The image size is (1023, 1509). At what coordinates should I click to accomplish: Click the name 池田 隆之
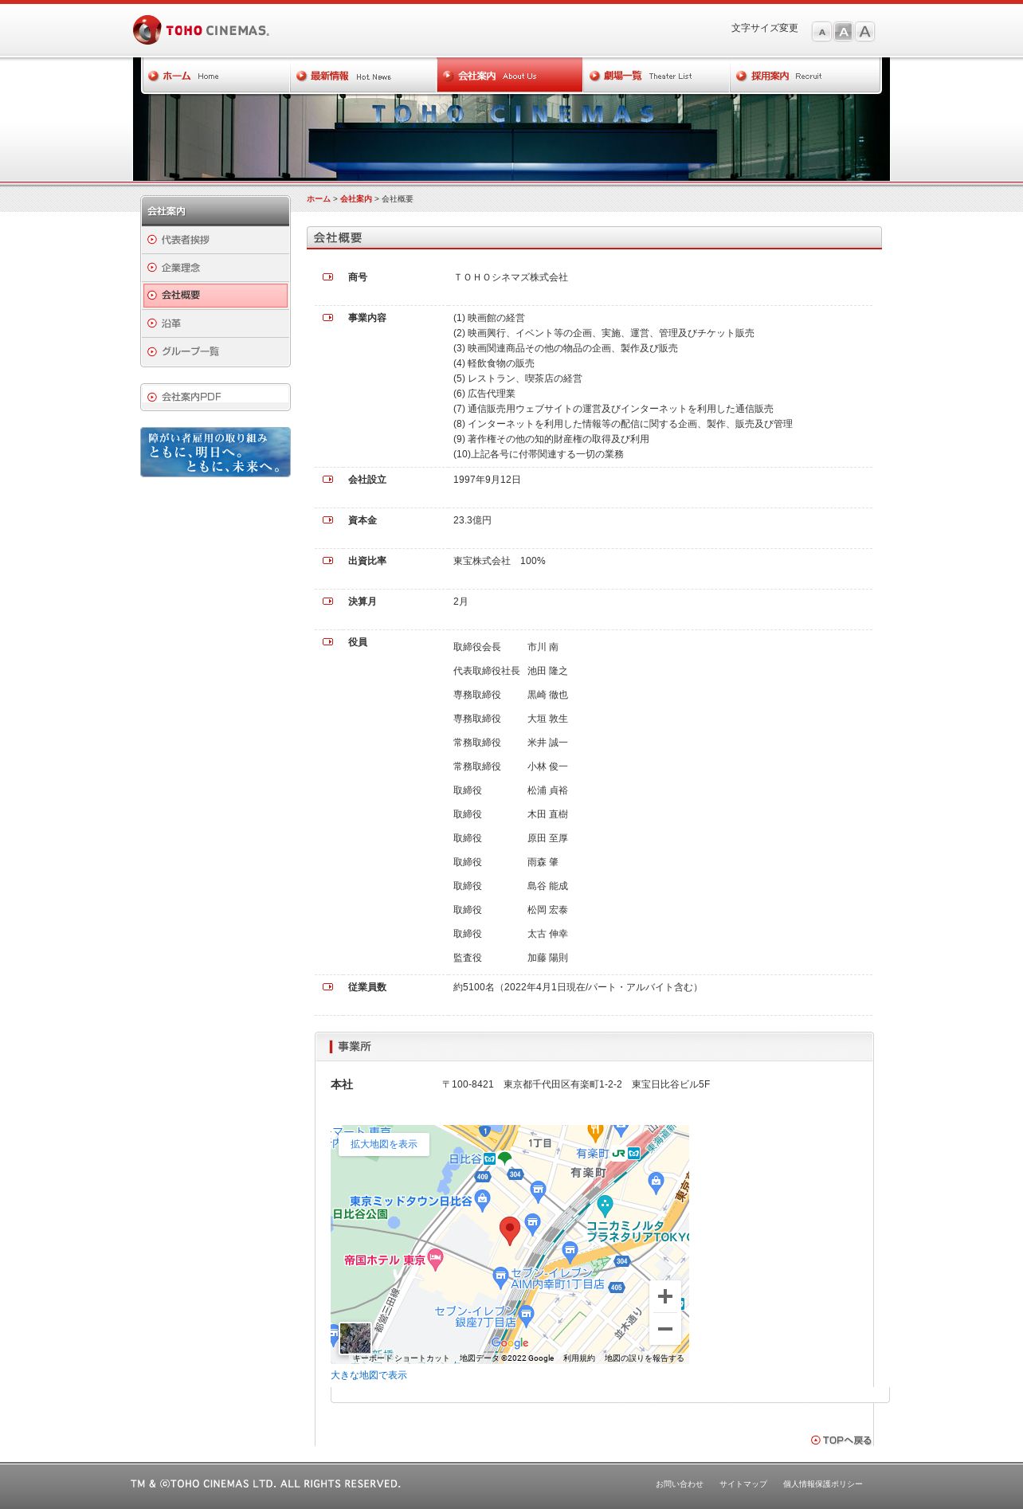pos(547,671)
